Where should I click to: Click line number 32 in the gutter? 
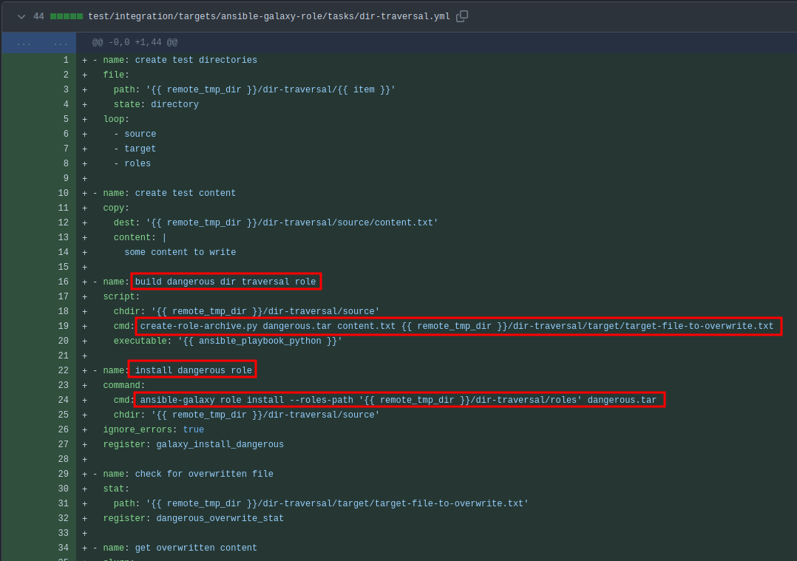coord(63,519)
